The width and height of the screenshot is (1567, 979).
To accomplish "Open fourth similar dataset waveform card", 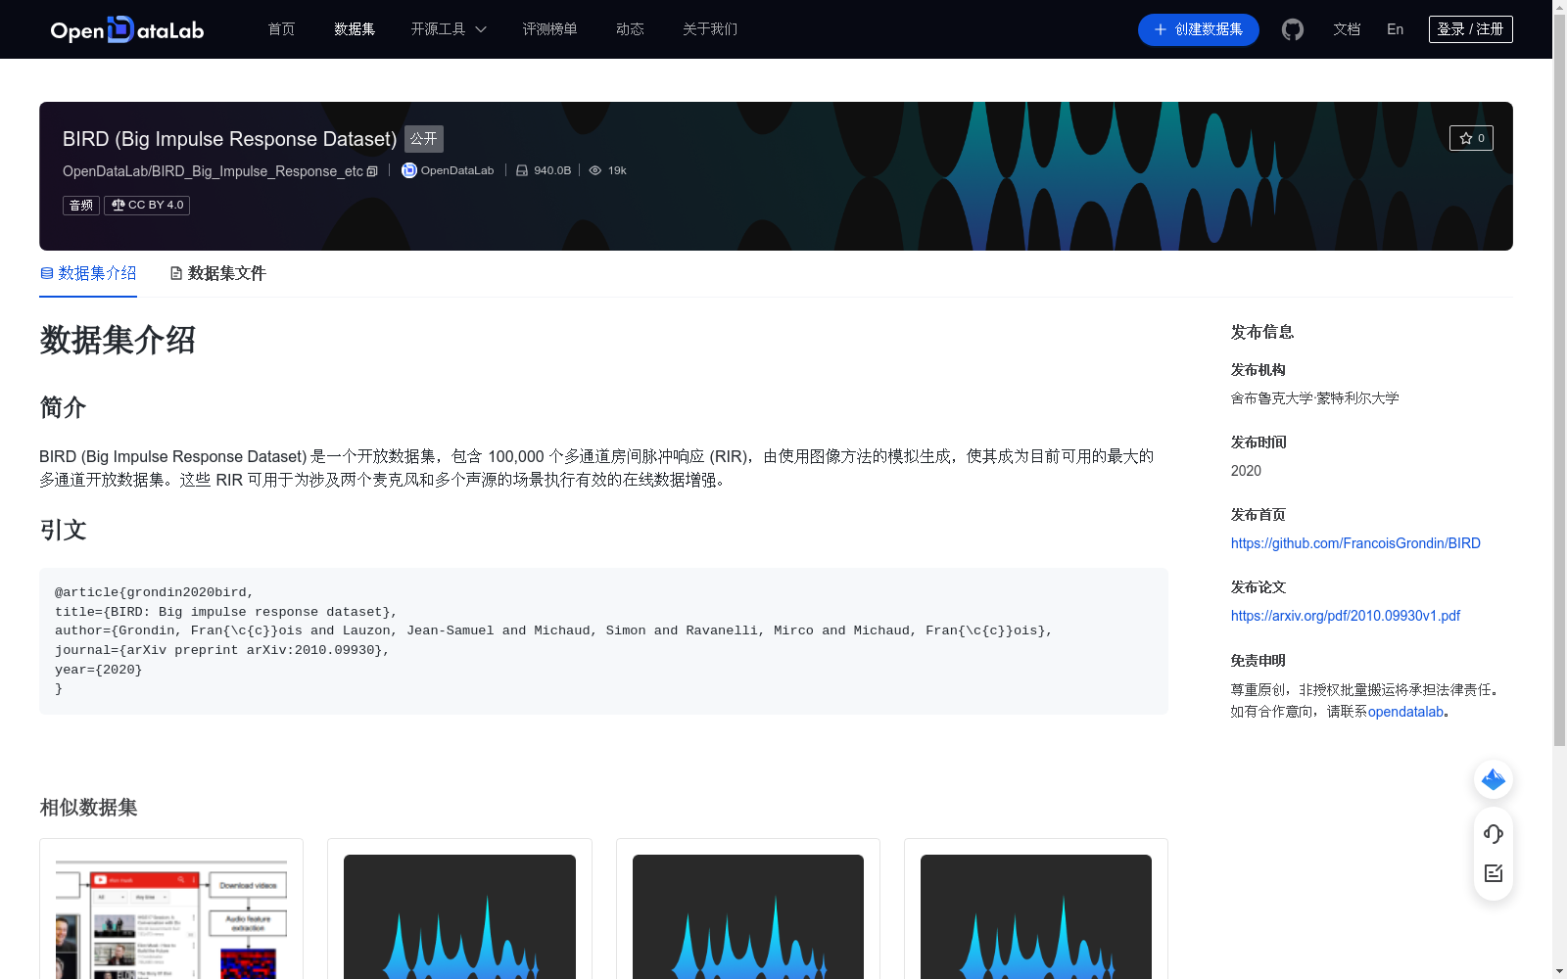I will click(1036, 909).
